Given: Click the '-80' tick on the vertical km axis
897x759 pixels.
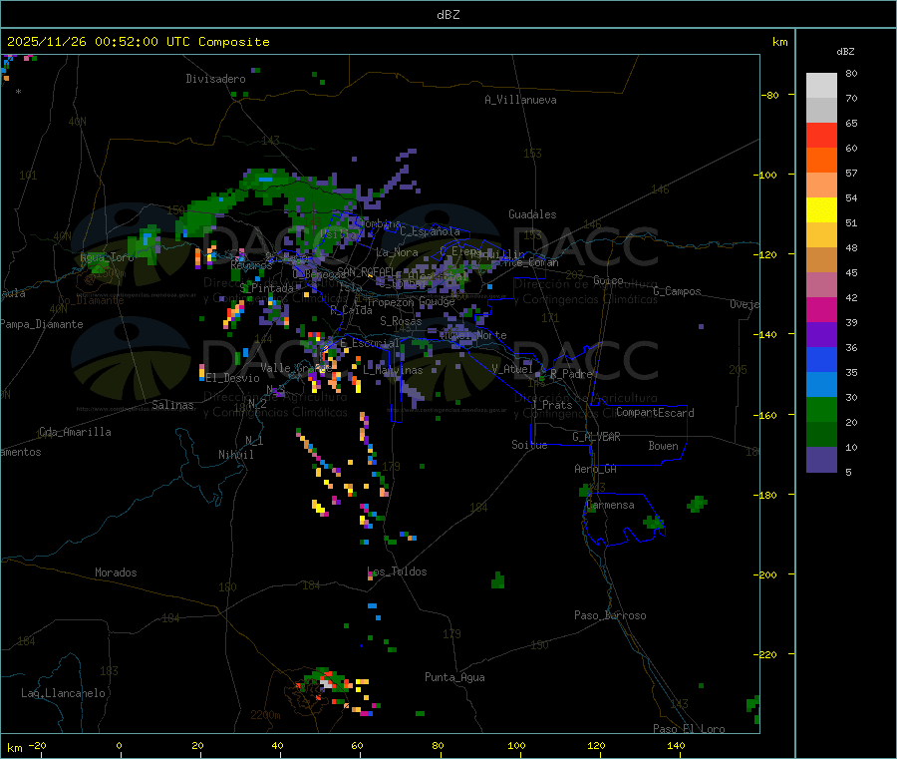Looking at the screenshot, I should click(770, 95).
